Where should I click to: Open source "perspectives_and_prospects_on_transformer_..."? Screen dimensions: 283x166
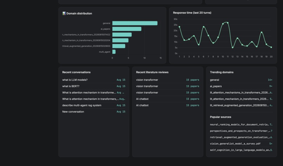[241, 131]
